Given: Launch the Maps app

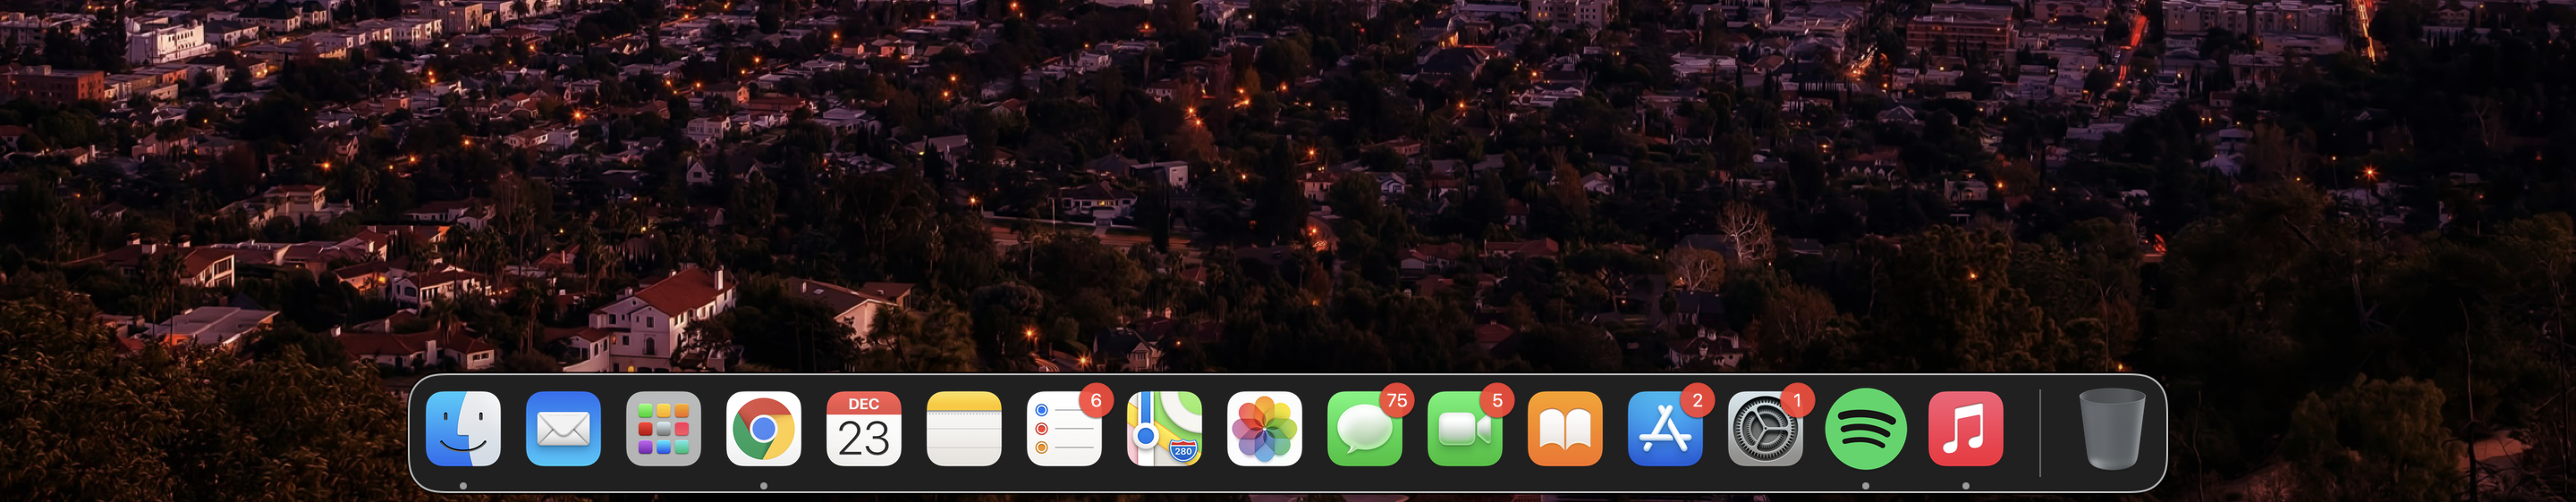Looking at the screenshot, I should (x=1164, y=429).
